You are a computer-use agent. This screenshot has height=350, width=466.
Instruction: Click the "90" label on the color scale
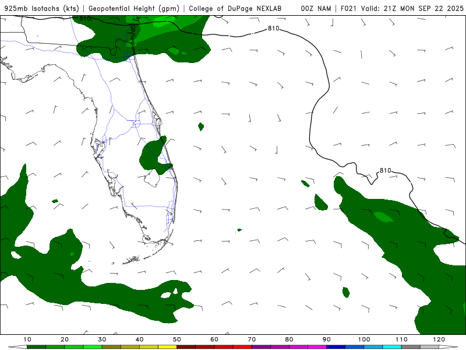327,339
